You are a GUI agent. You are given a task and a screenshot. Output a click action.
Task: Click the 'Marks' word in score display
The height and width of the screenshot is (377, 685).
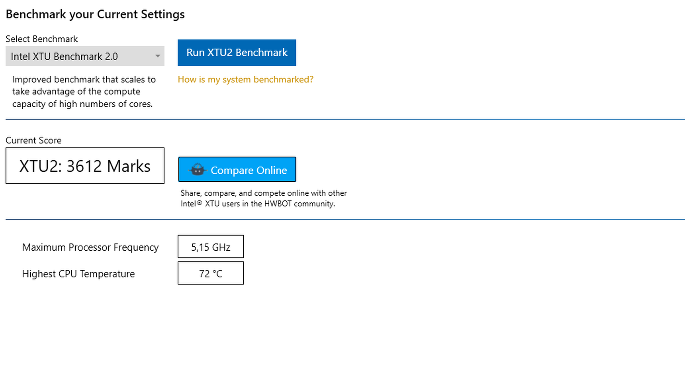click(129, 166)
